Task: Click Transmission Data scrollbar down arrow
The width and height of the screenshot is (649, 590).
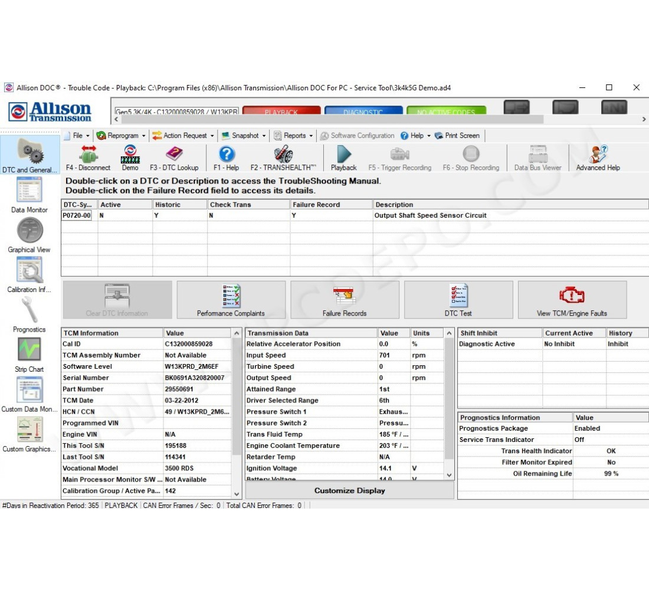Action: [x=449, y=476]
